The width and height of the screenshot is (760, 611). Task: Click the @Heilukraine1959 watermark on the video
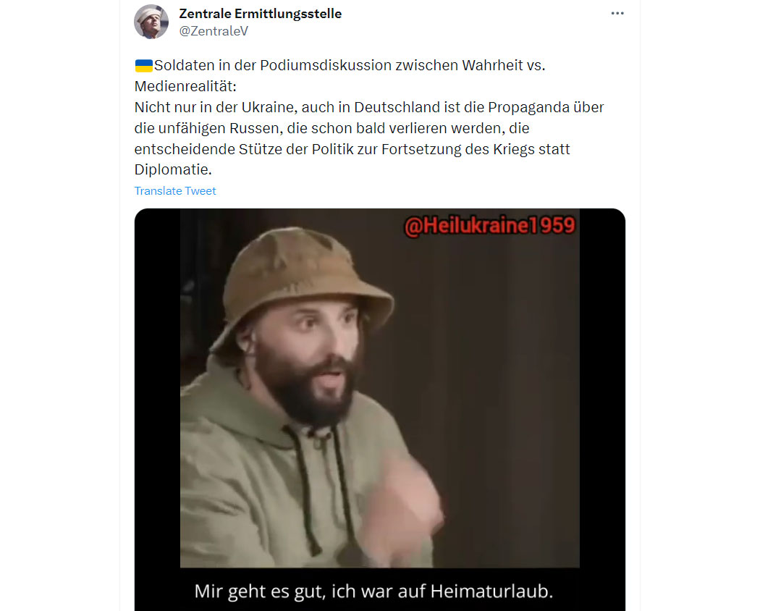(x=489, y=226)
